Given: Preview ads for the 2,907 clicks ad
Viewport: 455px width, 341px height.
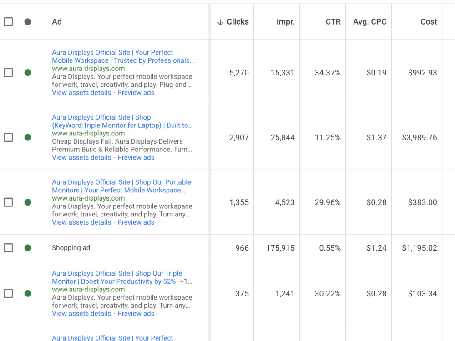Looking at the screenshot, I should click(x=136, y=157).
